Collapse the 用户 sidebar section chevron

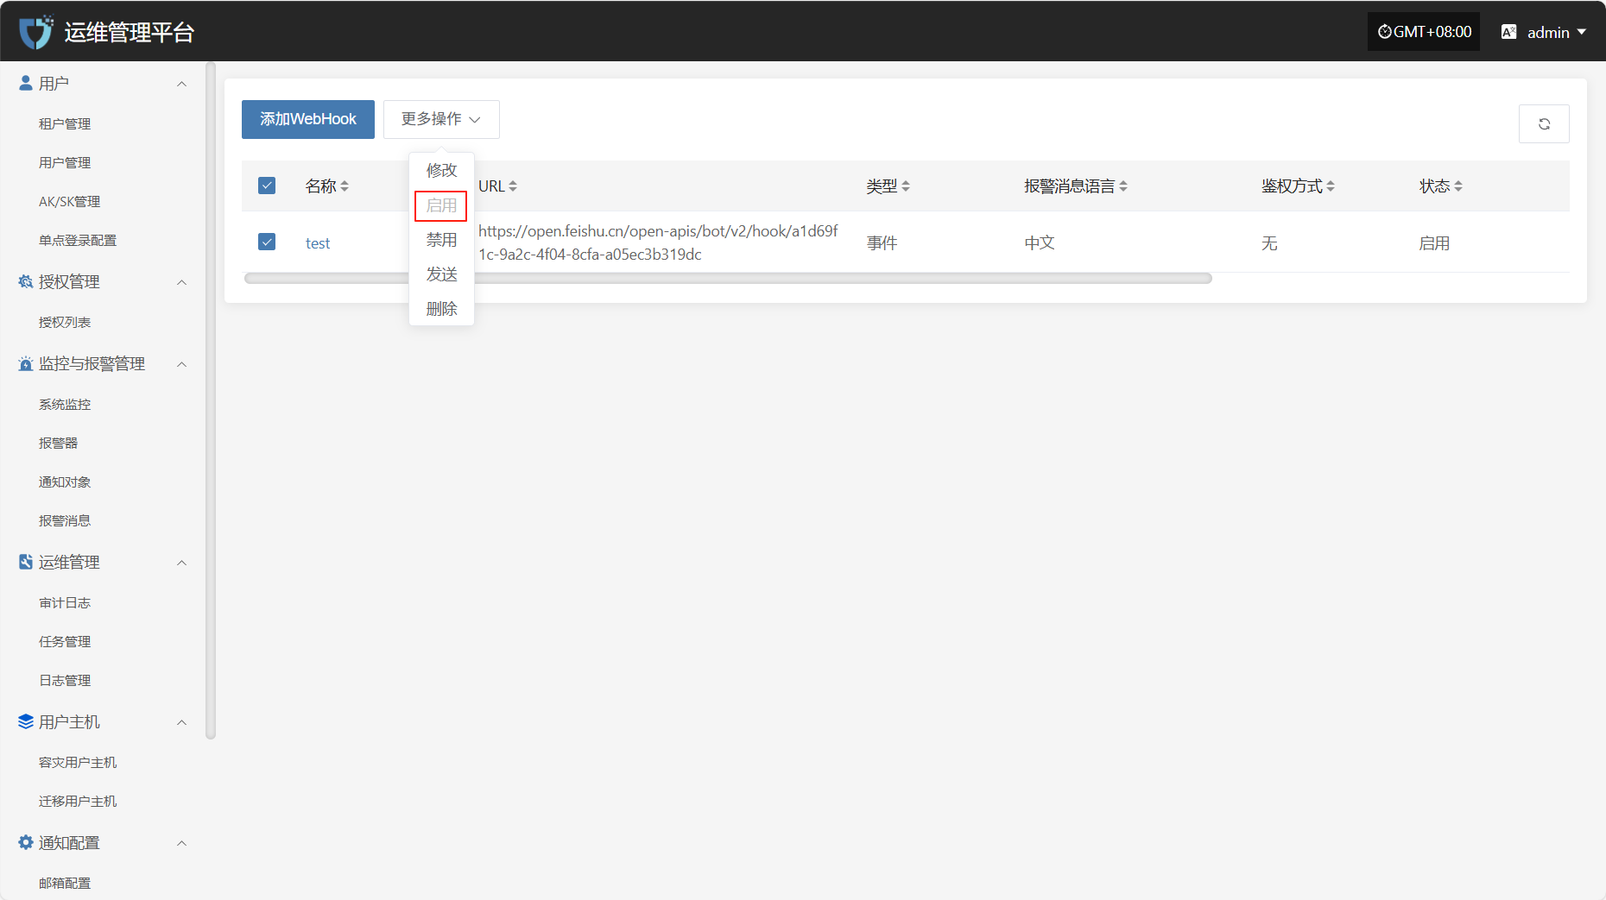click(181, 84)
